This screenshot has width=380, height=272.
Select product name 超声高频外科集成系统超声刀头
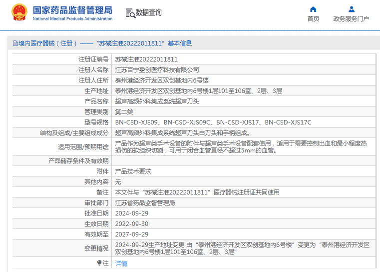point(157,101)
